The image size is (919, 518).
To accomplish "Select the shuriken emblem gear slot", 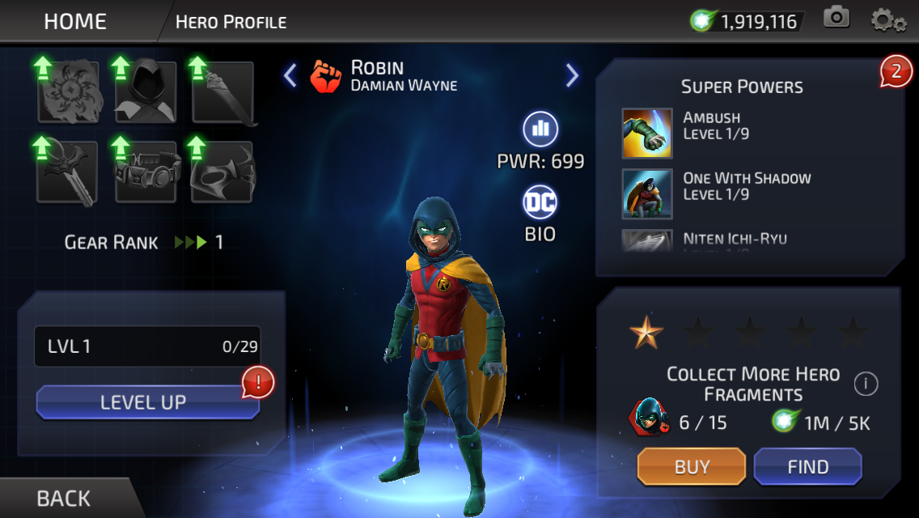I will pyautogui.click(x=67, y=91).
